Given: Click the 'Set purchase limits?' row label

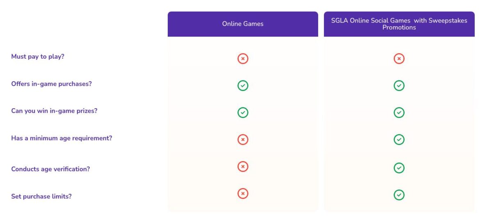Looking at the screenshot, I should [x=41, y=196].
